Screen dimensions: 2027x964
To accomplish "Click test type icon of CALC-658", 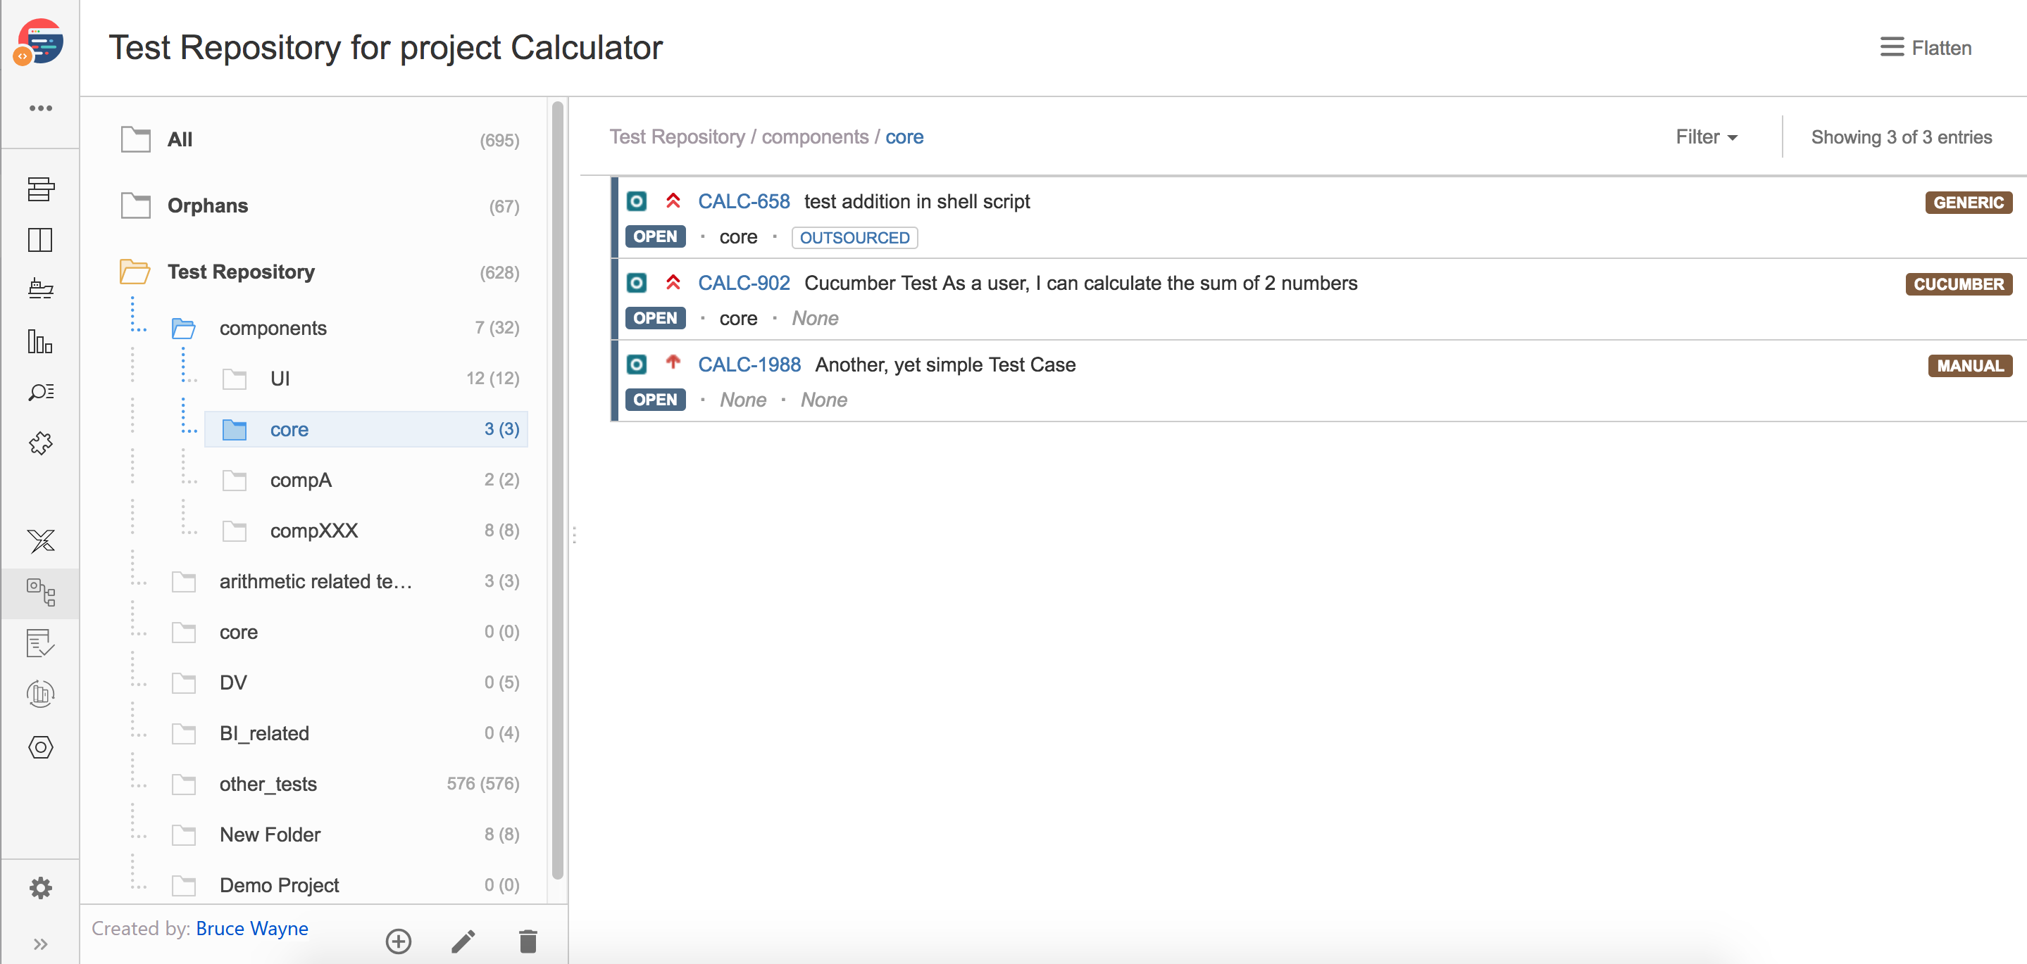I will 637,201.
